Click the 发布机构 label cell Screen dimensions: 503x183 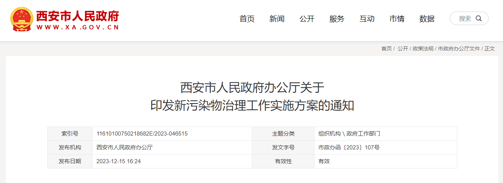click(70, 148)
